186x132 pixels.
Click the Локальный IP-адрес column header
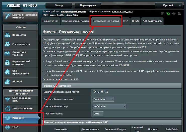(115, 129)
